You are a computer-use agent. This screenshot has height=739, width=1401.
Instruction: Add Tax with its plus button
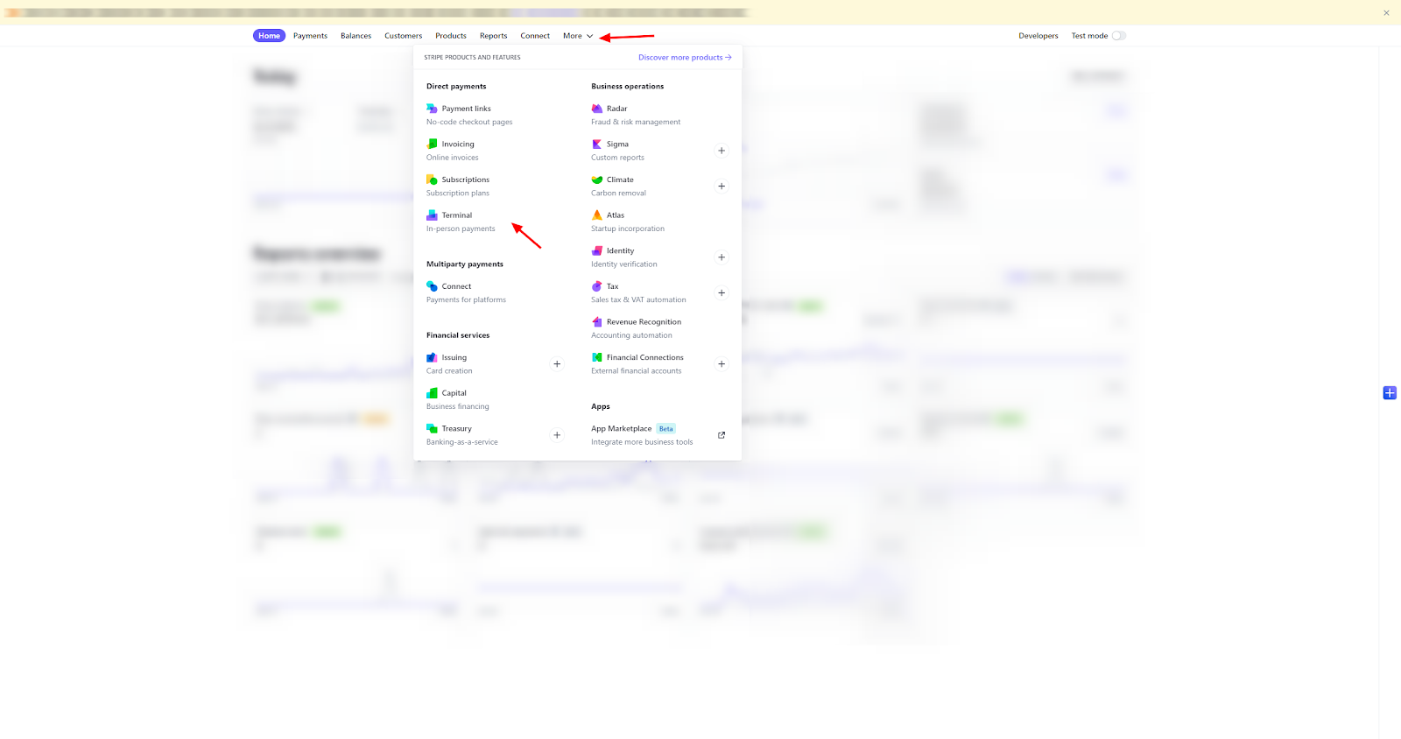(722, 292)
